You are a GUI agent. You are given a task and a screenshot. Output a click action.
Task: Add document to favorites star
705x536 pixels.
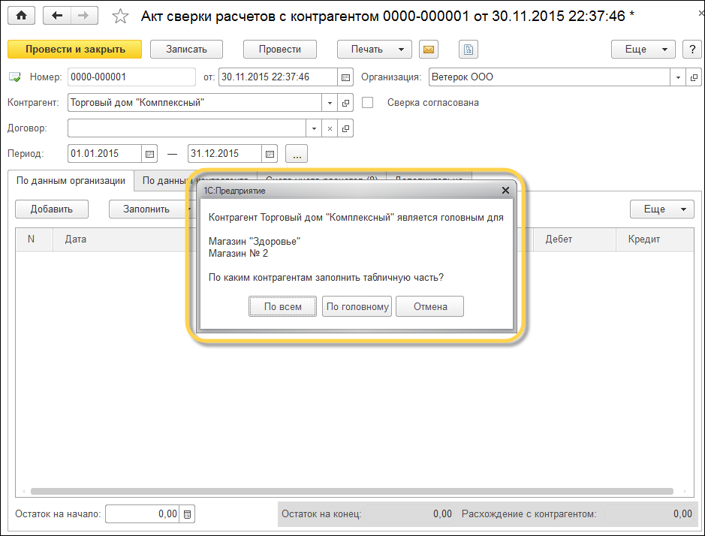pos(120,17)
